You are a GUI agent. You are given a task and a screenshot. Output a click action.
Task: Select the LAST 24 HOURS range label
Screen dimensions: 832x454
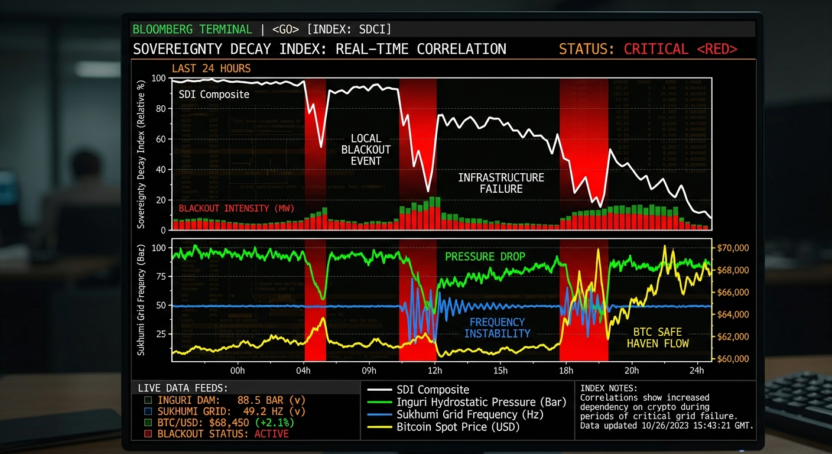tap(211, 69)
